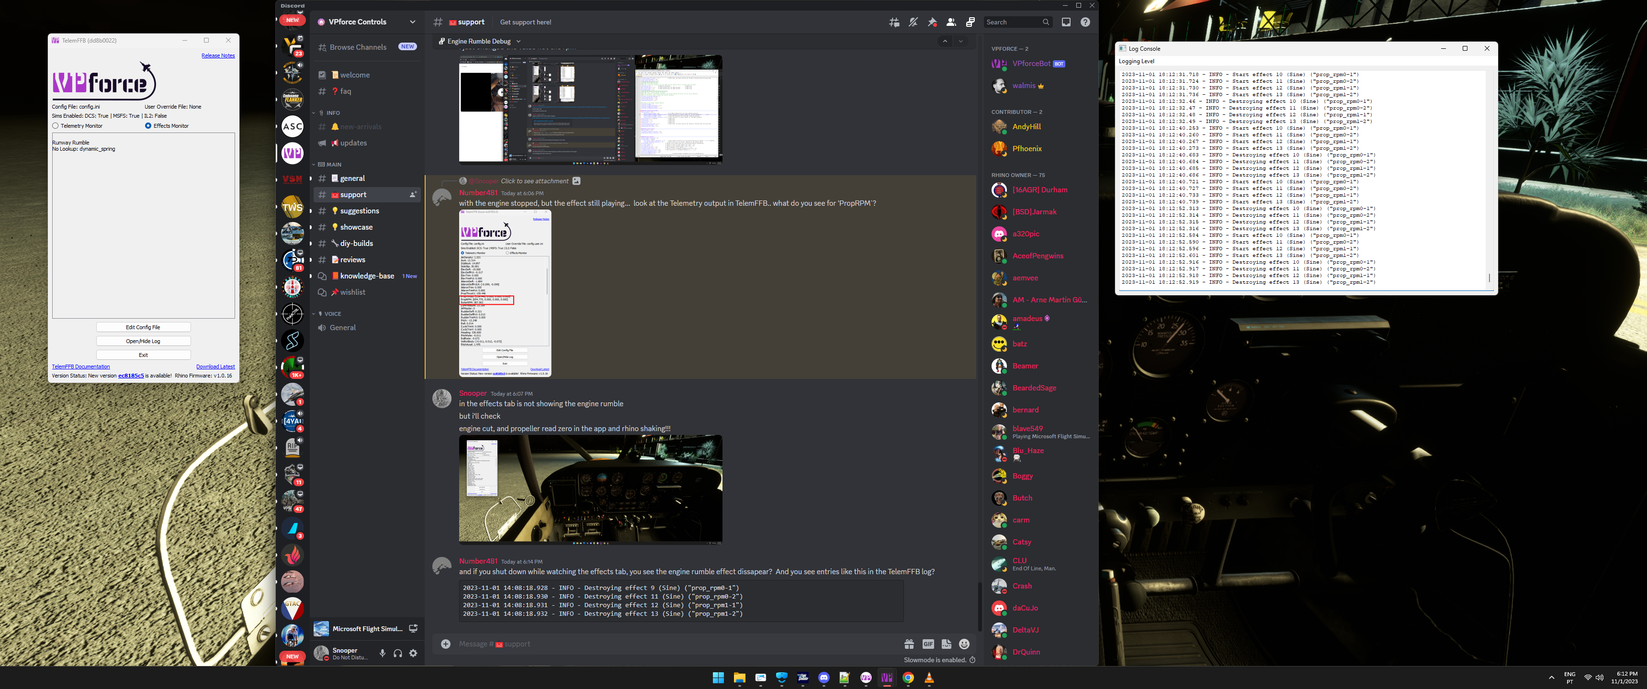Expand VPforce Controls server dropdown
The width and height of the screenshot is (1647, 689).
412,22
